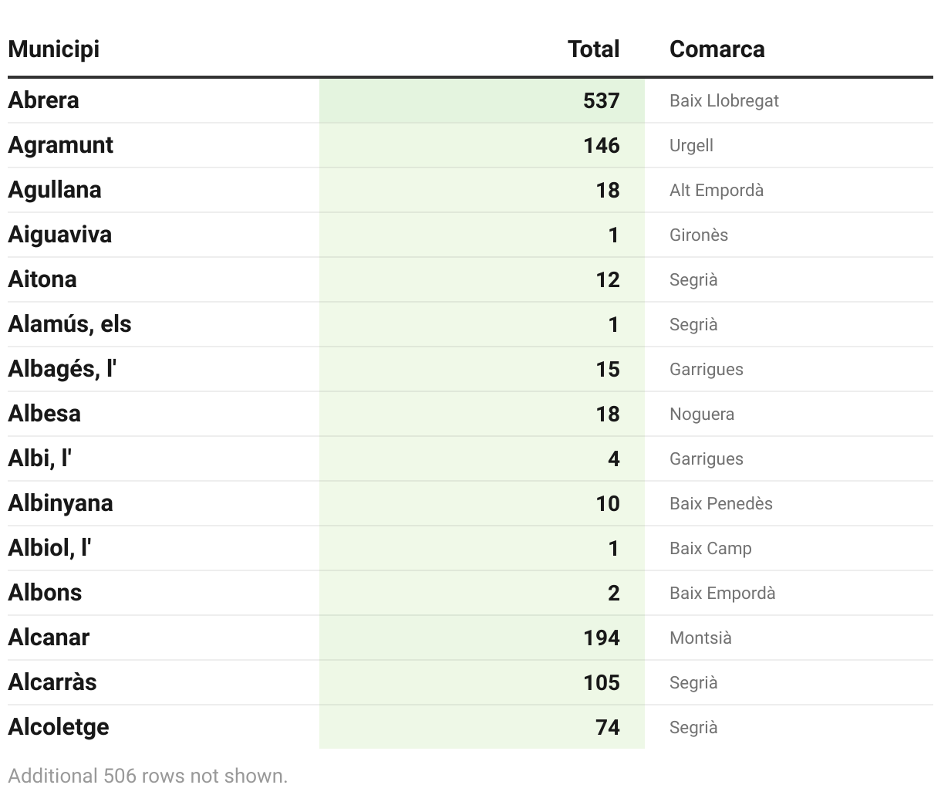Image resolution: width=941 pixels, height=795 pixels.
Task: Sort by the Comarca column header
Action: (717, 49)
